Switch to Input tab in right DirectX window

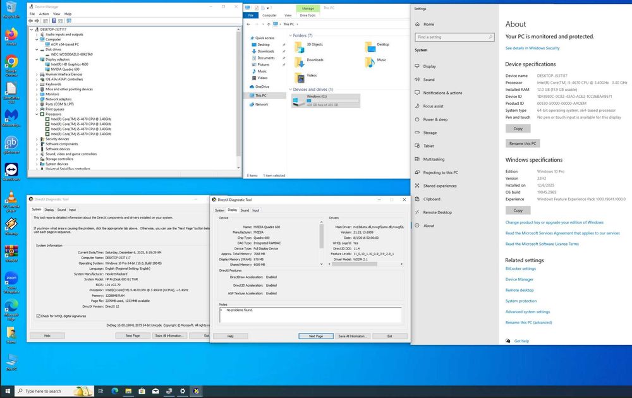255,210
